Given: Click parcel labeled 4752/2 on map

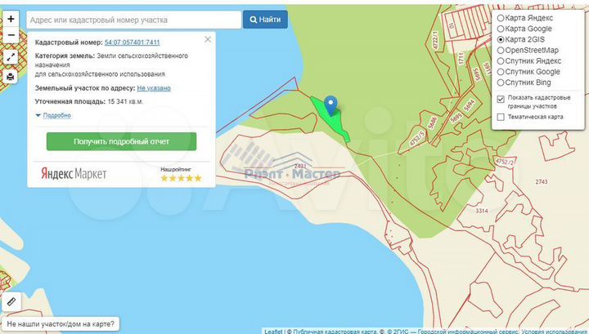Looking at the screenshot, I should coord(506,162).
